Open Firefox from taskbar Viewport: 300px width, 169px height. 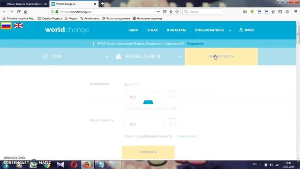(x=88, y=165)
